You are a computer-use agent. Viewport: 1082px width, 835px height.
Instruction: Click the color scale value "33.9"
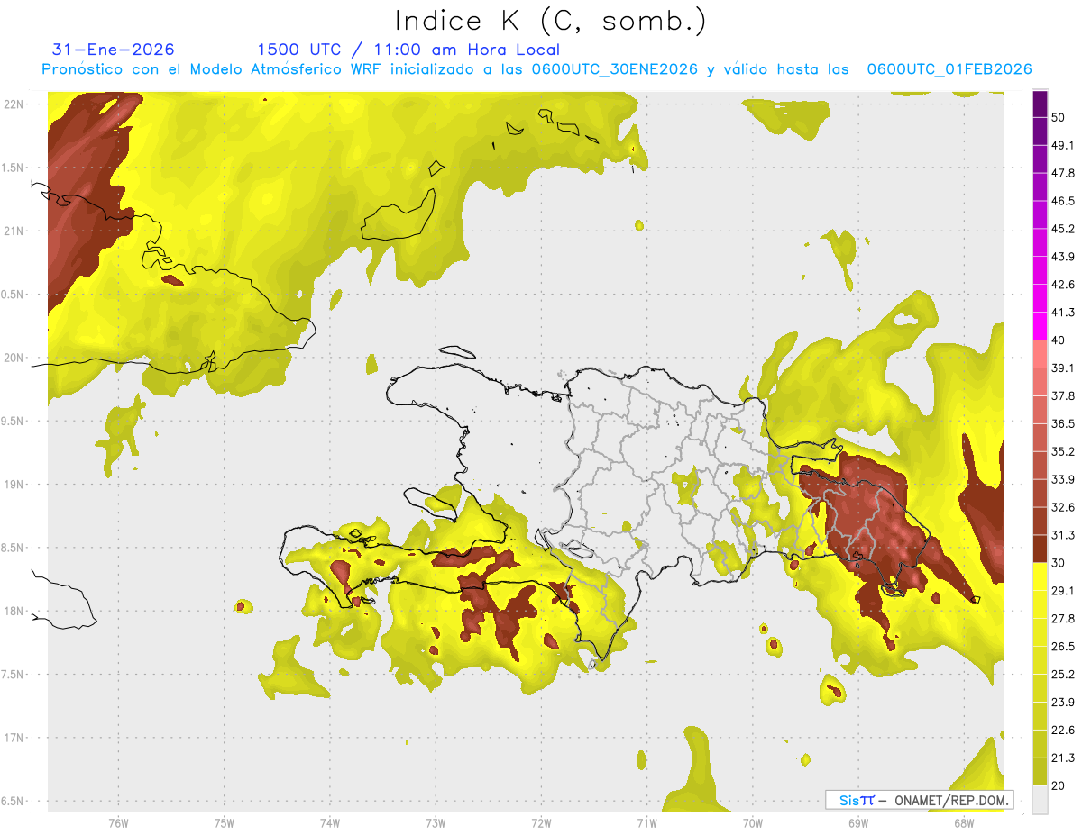[1064, 479]
